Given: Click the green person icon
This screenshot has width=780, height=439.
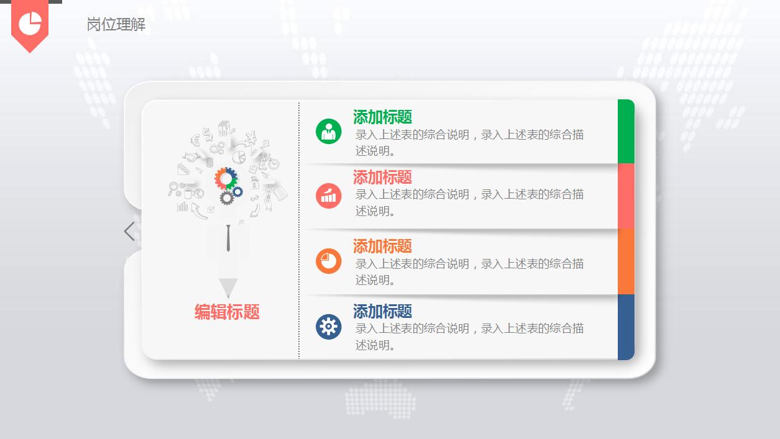Looking at the screenshot, I should (x=328, y=131).
